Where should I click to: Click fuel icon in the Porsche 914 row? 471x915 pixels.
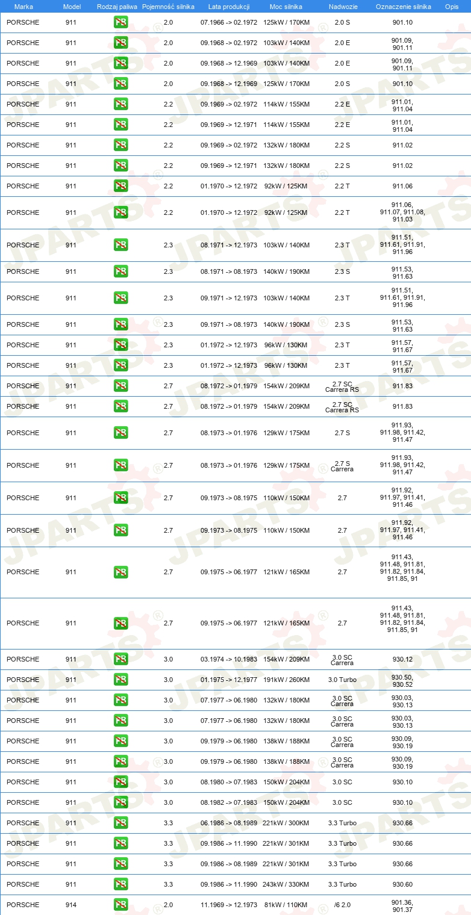(120, 905)
